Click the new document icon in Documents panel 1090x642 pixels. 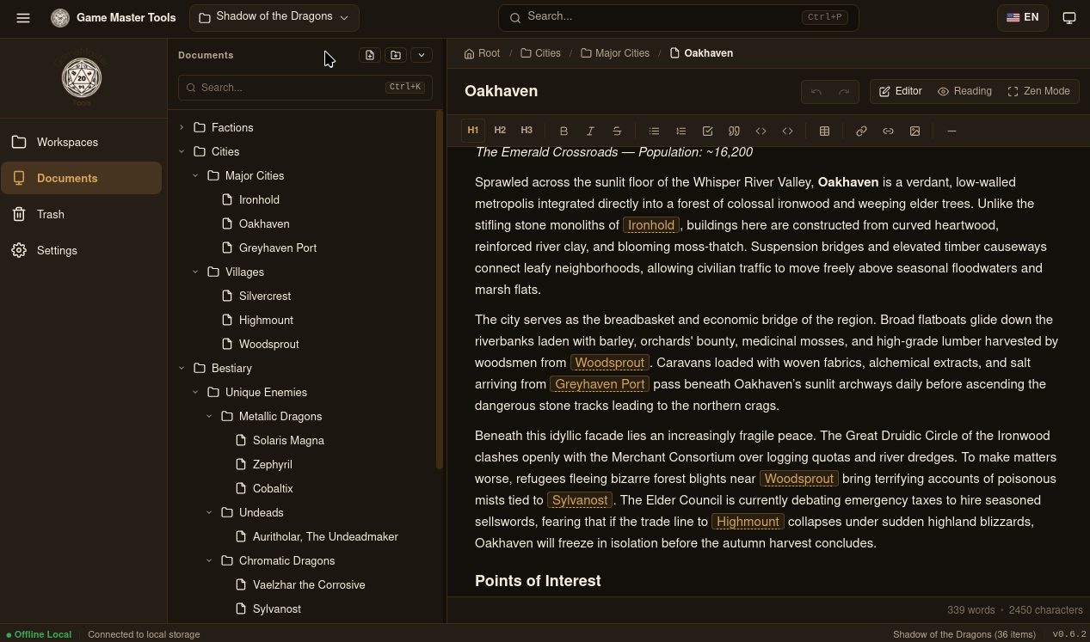pos(370,55)
